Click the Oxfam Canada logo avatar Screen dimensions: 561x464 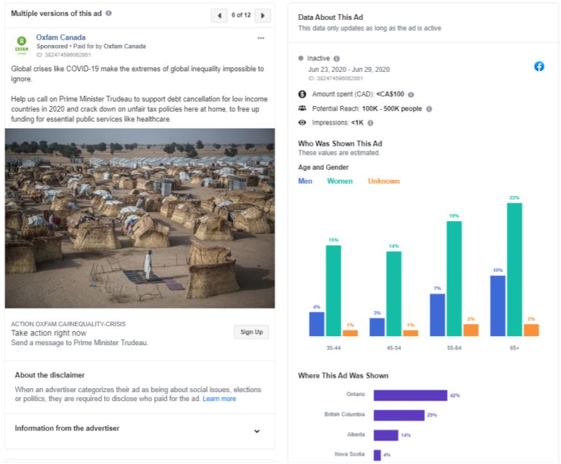point(21,46)
